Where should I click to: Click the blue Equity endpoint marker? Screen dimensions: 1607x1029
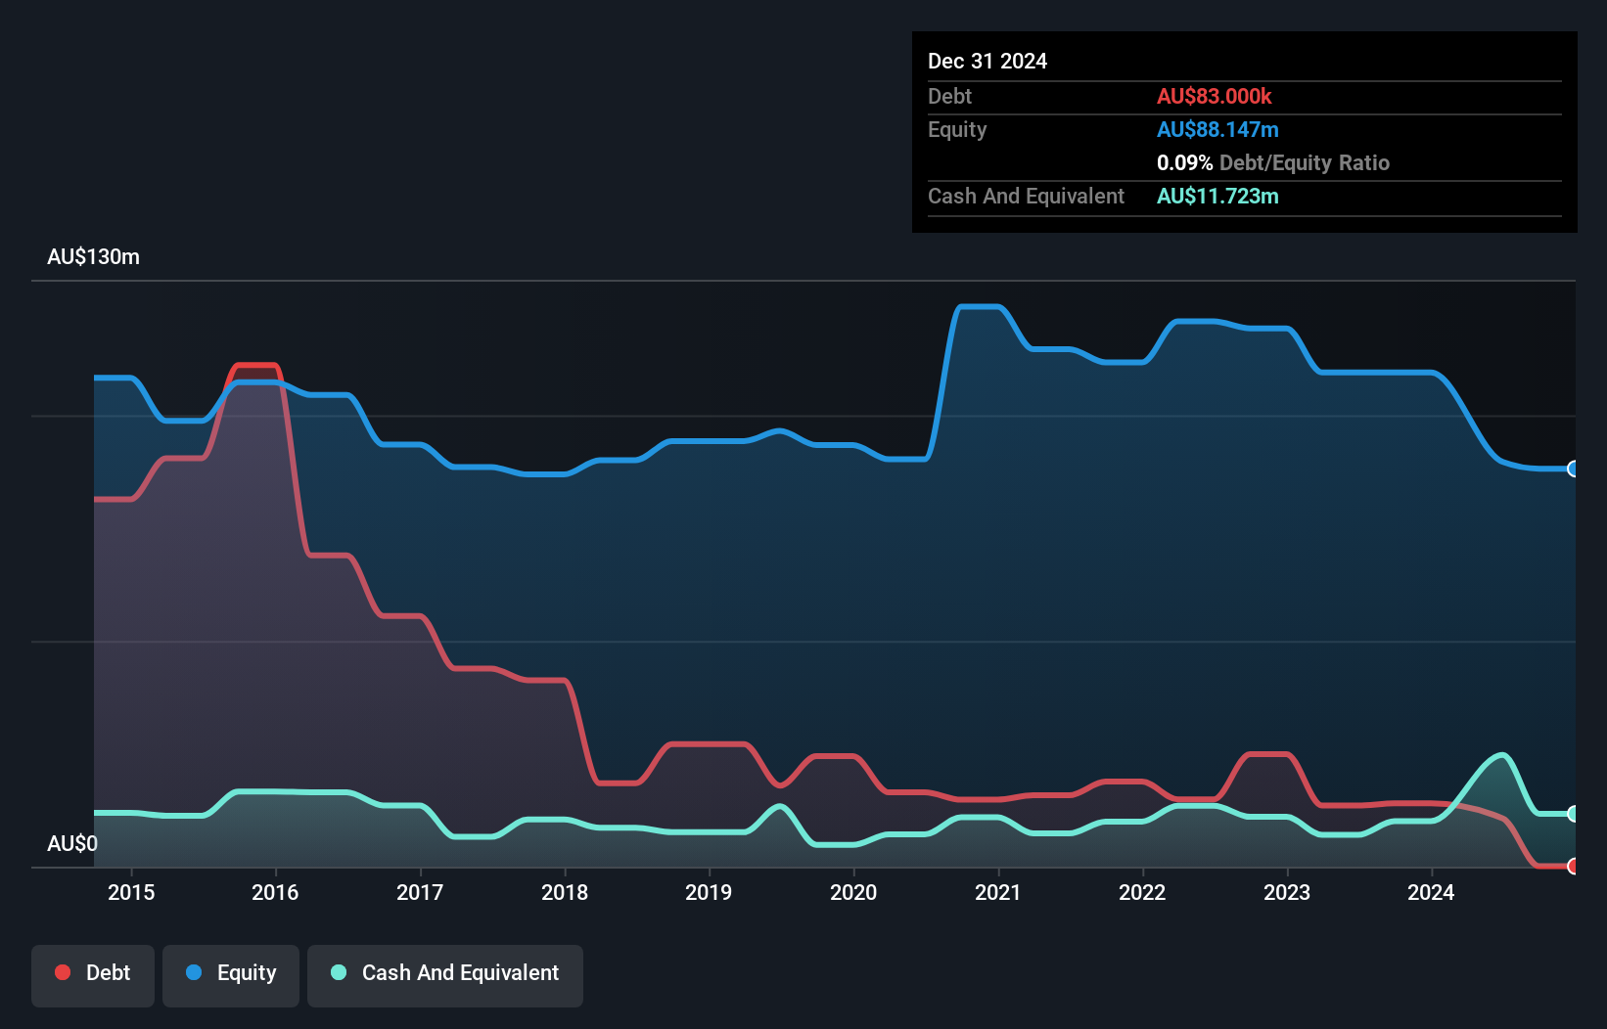click(x=1574, y=469)
